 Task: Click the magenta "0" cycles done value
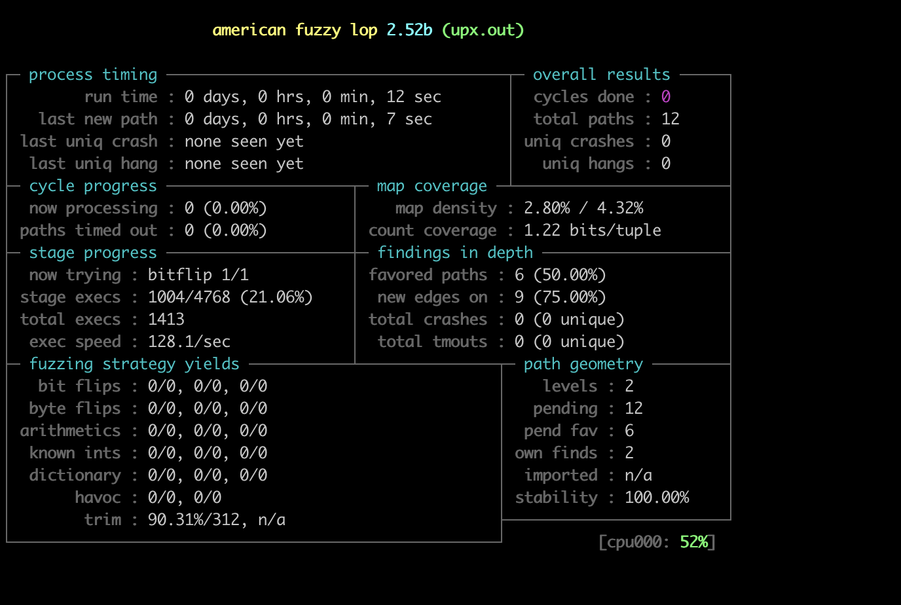point(666,97)
